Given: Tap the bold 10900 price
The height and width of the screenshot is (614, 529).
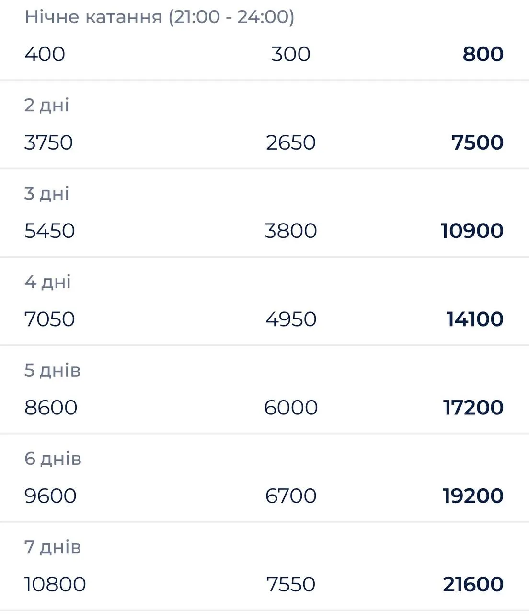Looking at the screenshot, I should point(472,231).
